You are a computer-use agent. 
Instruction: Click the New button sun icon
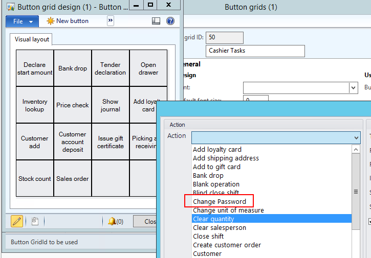tap(50, 21)
